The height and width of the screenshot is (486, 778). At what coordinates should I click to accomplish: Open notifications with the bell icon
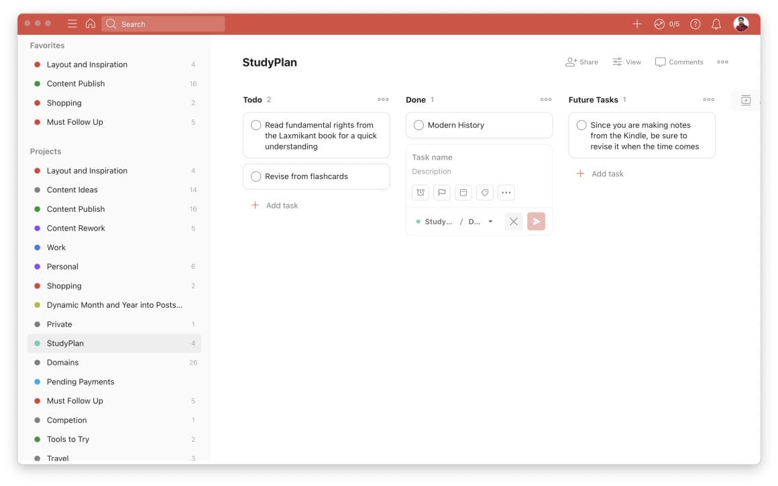(716, 23)
